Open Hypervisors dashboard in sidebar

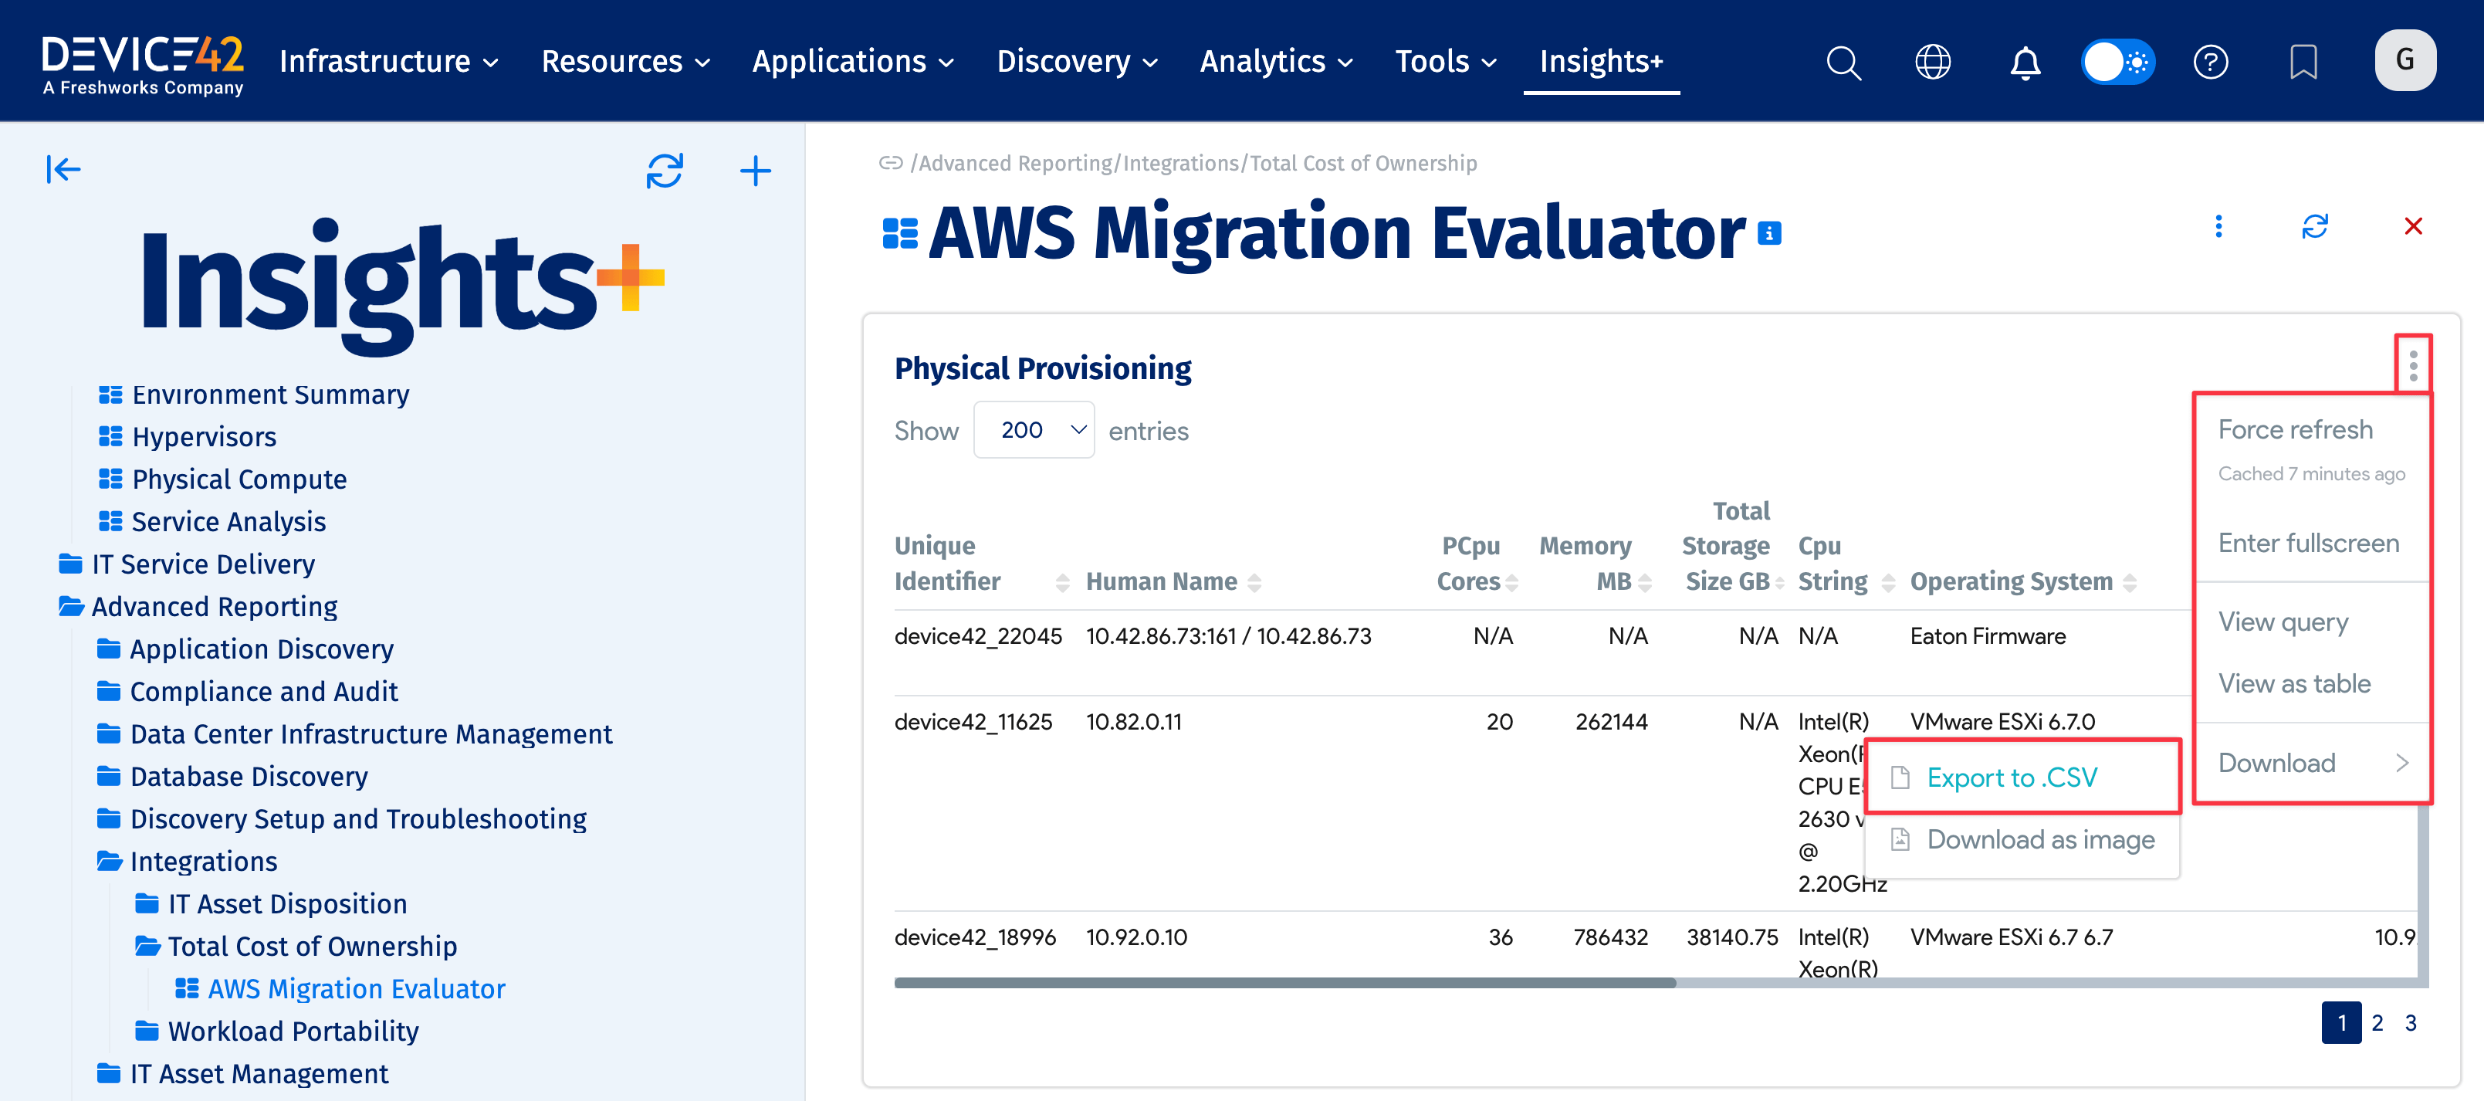187,437
